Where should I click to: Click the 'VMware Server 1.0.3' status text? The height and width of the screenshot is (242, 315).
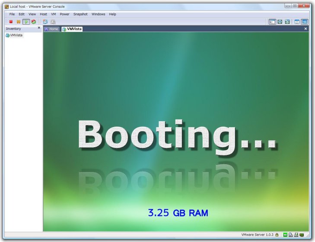[x=257, y=235]
